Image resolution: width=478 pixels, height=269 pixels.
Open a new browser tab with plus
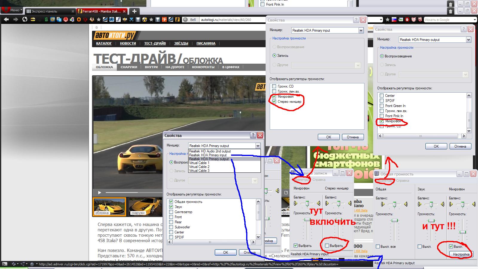click(x=134, y=11)
